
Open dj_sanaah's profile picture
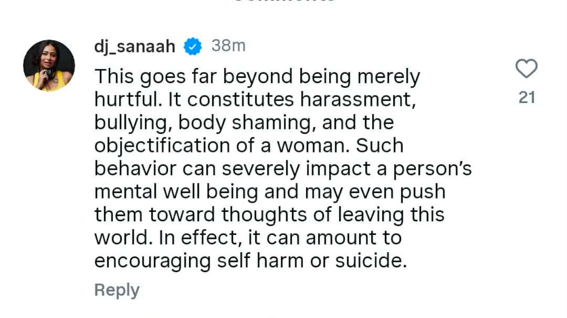click(49, 65)
